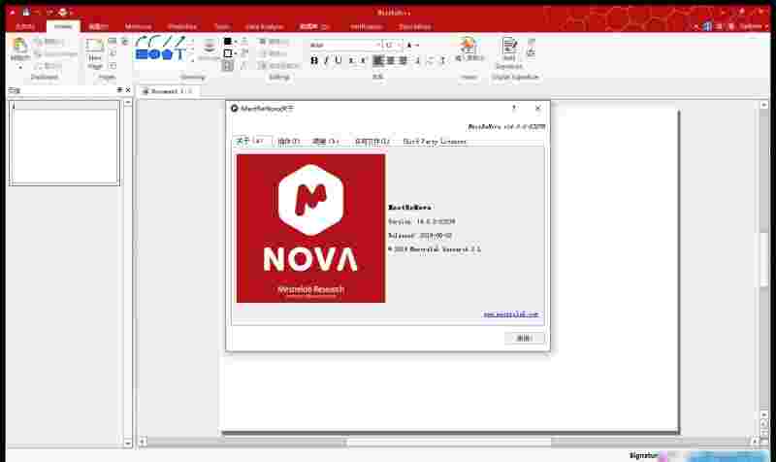
Task: Click the Add Signature icon
Action: point(509,46)
